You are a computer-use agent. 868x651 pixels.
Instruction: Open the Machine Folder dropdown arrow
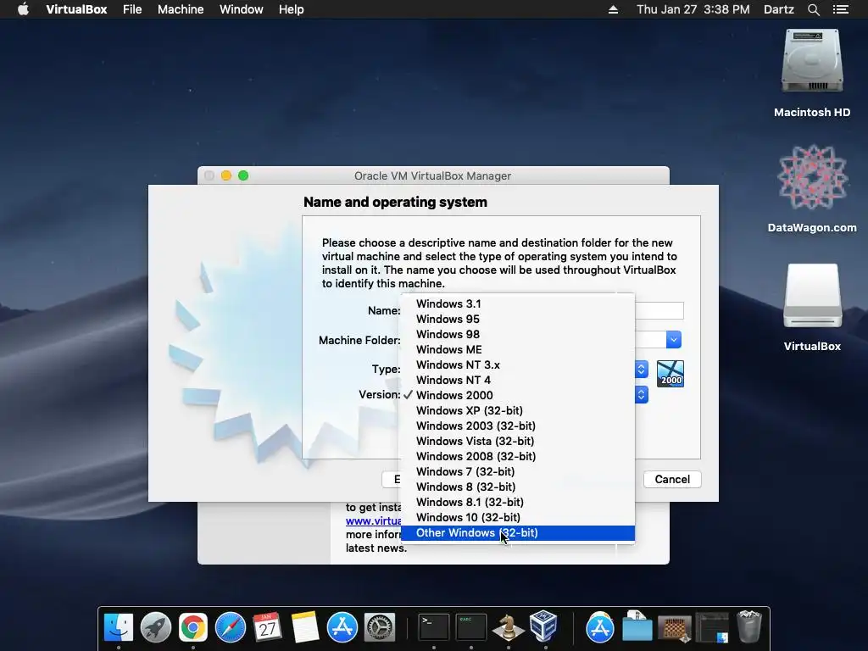tap(673, 339)
